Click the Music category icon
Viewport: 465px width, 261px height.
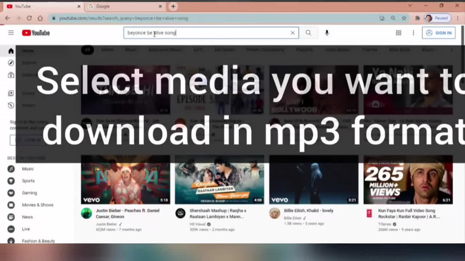[11, 169]
